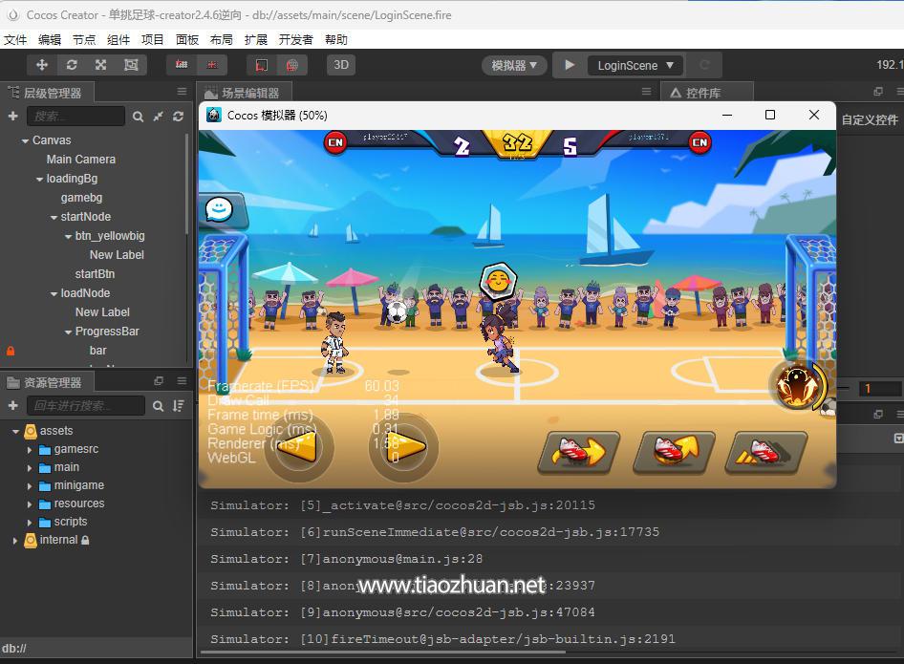Select the move transform tool
The height and width of the screenshot is (664, 904).
click(41, 65)
